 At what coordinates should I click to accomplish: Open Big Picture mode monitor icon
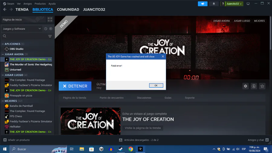(x=248, y=4)
